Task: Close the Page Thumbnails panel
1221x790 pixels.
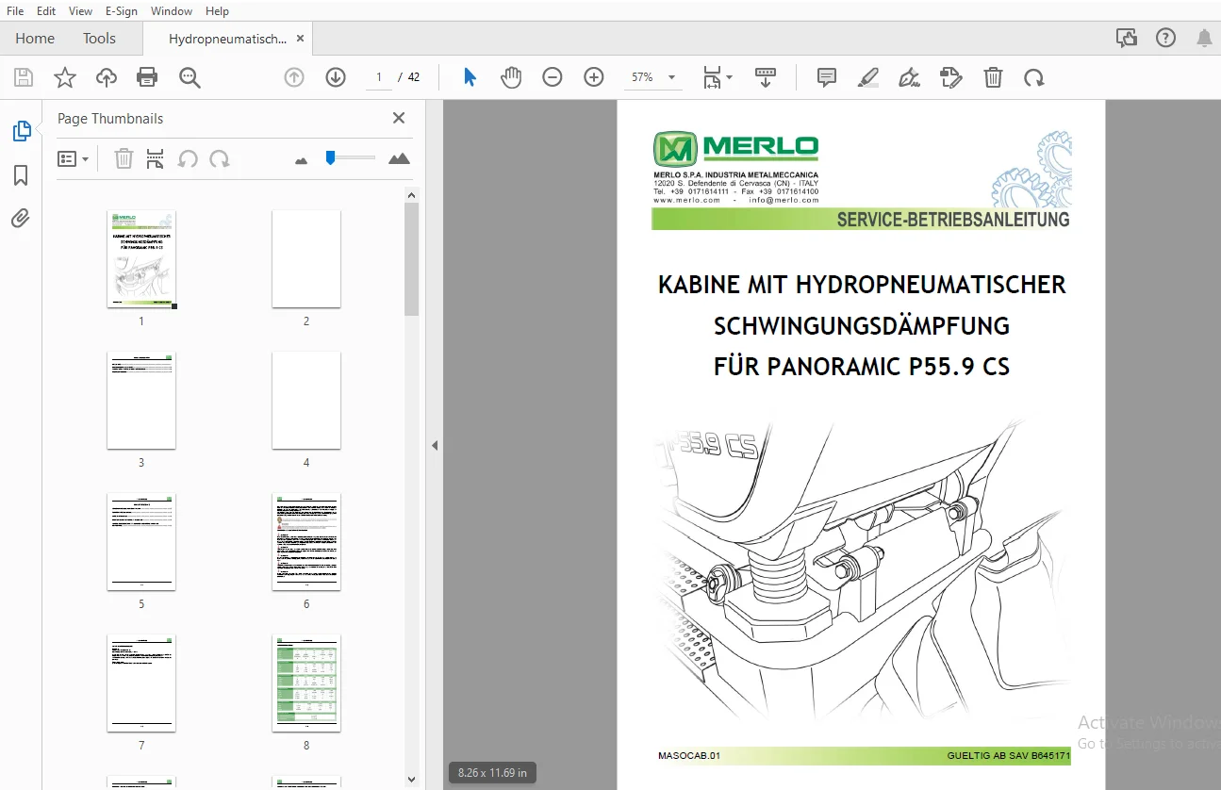Action: (399, 118)
